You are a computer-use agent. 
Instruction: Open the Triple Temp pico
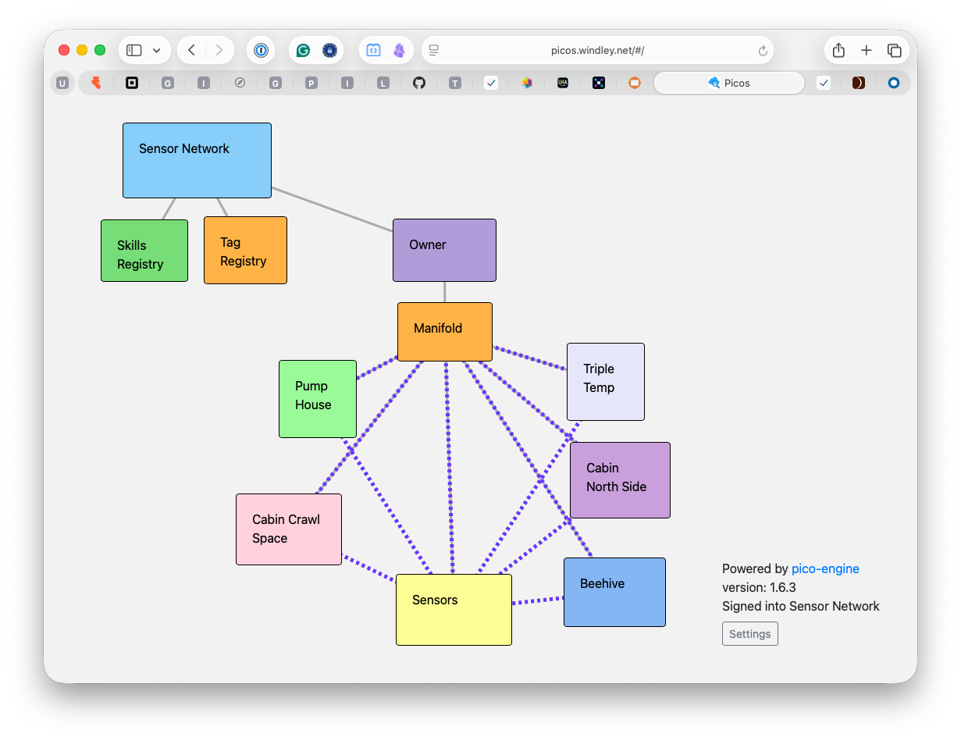[606, 382]
